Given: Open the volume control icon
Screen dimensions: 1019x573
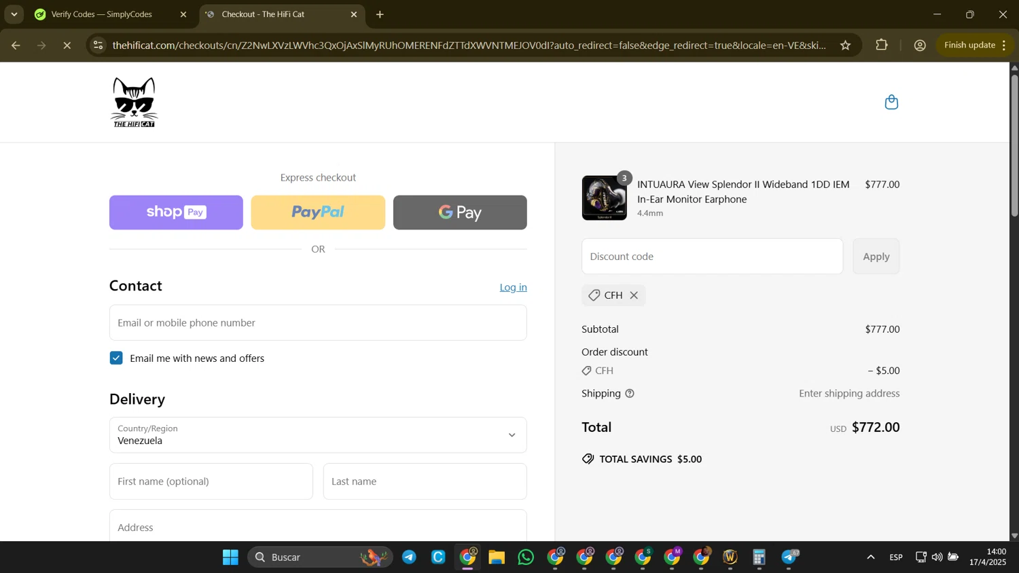Looking at the screenshot, I should pos(937,557).
